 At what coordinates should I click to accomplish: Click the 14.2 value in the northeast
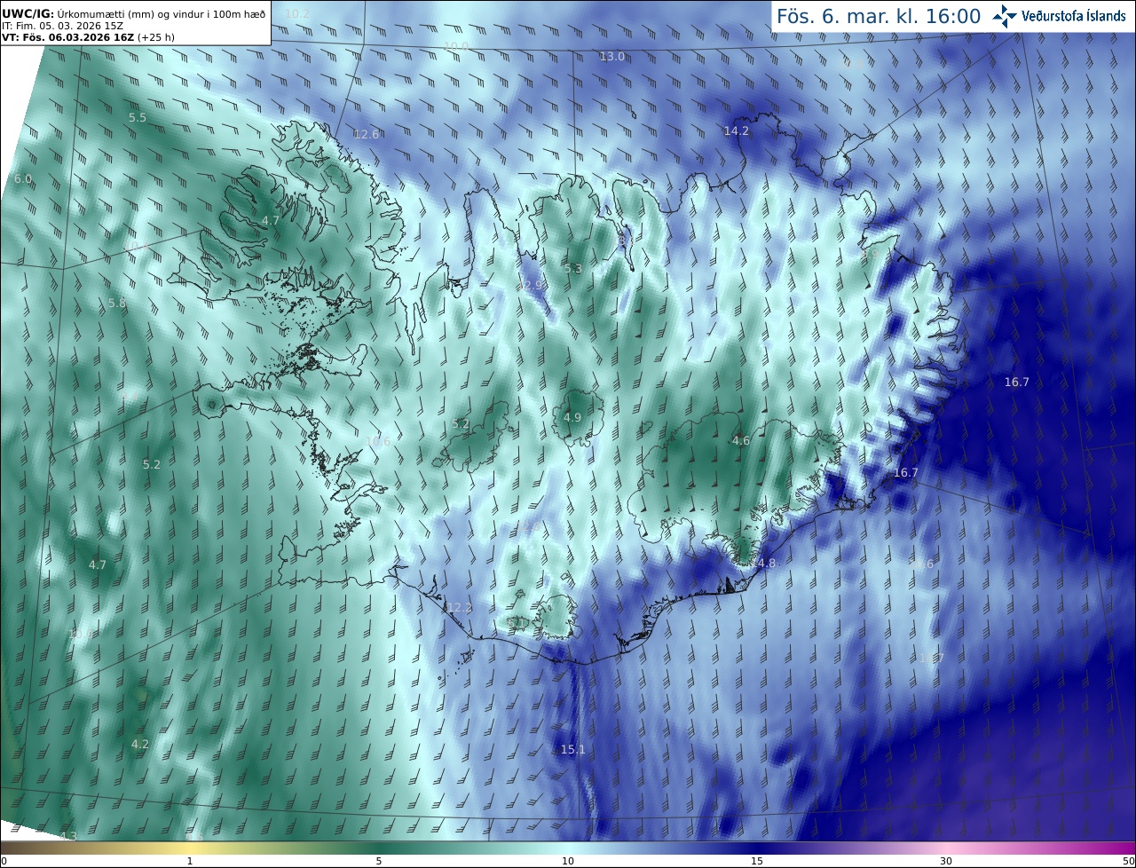pyautogui.click(x=736, y=131)
